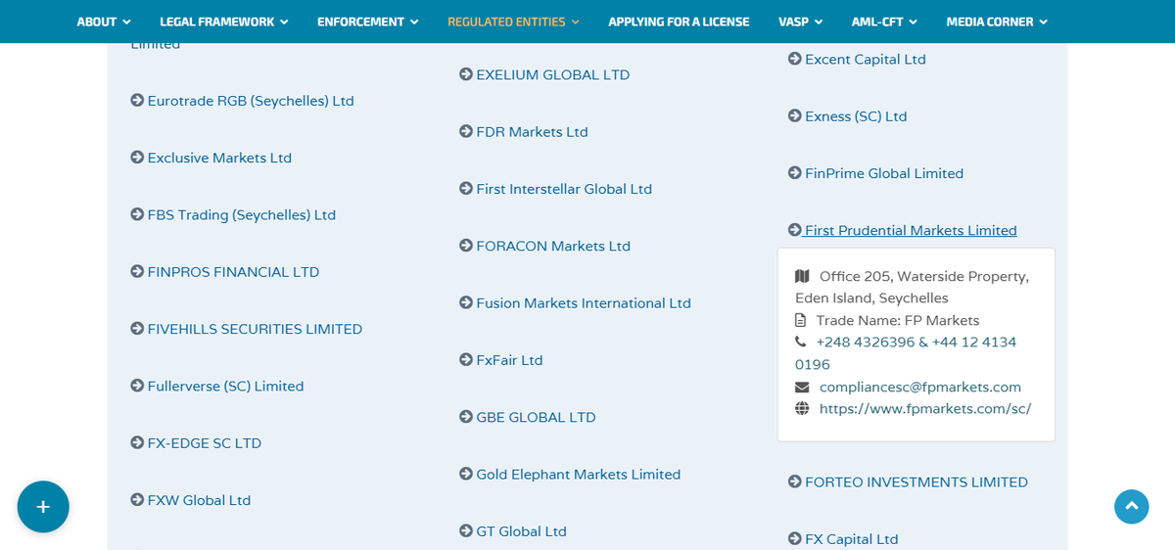This screenshot has height=550, width=1175.
Task: Expand the About dropdown menu
Action: 104,22
